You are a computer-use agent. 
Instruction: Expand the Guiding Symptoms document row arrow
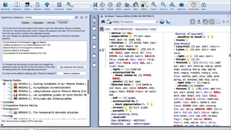[8, 84]
